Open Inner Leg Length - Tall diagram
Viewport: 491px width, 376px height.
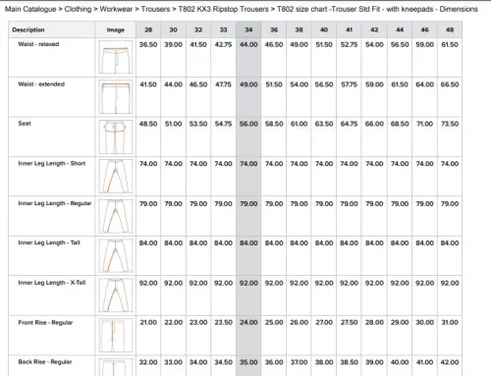[x=116, y=256]
